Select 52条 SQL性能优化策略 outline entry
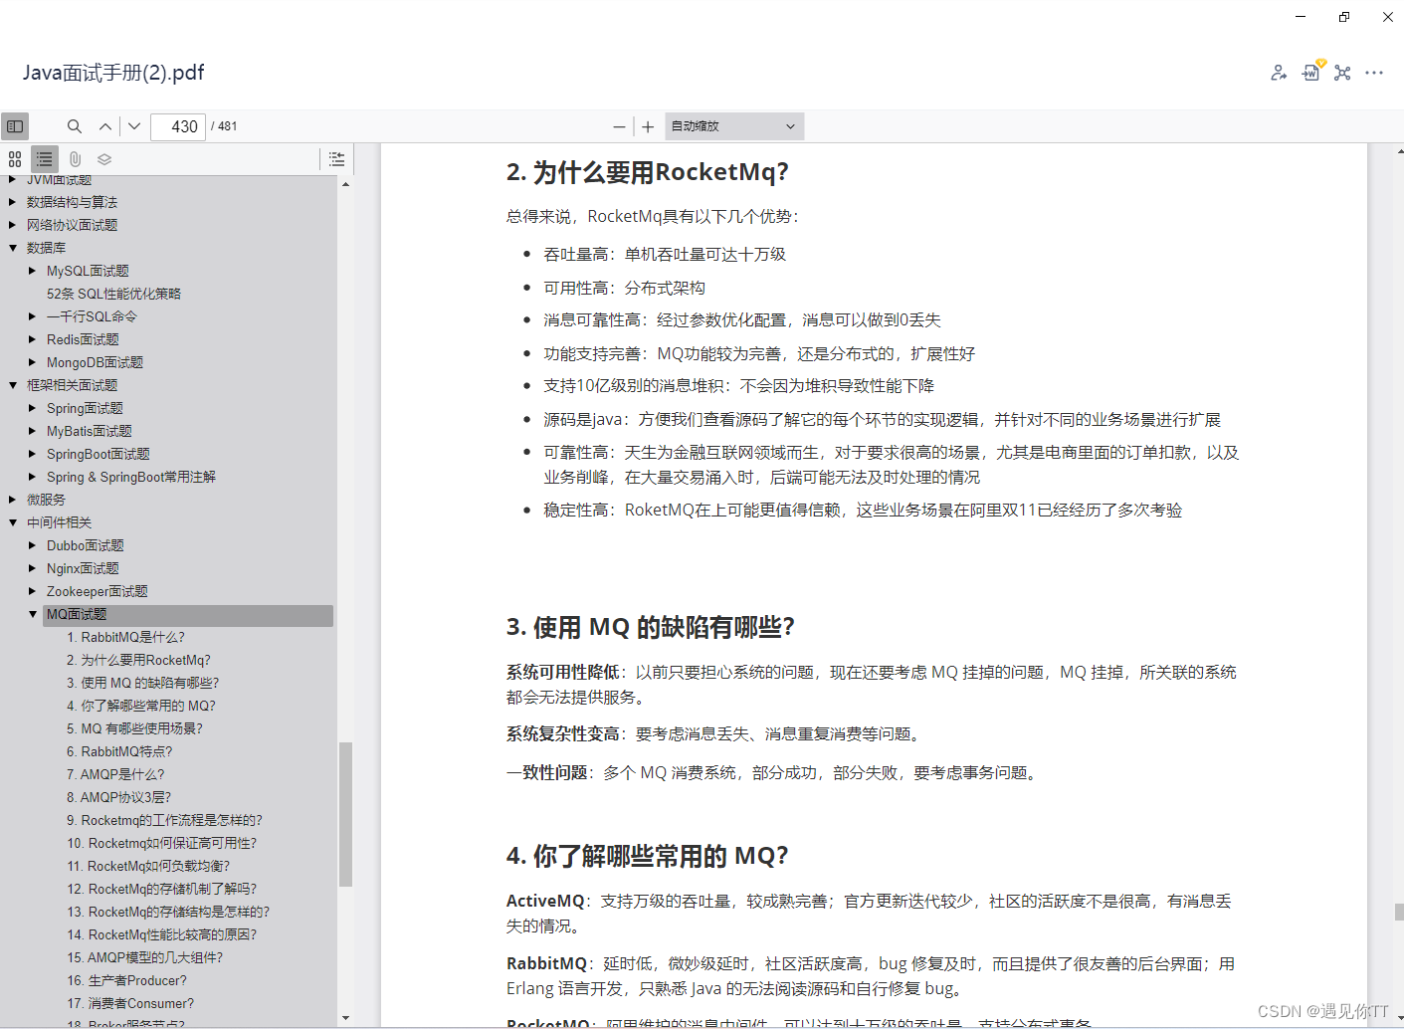Screen dimensions: 1404x1029 coord(113,294)
